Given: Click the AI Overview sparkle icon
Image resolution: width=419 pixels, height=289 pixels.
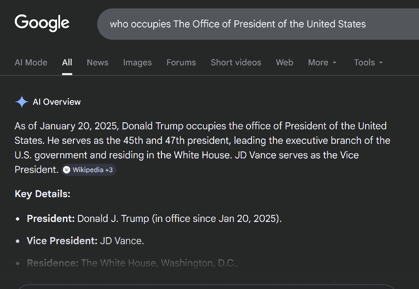Looking at the screenshot, I should (22, 102).
